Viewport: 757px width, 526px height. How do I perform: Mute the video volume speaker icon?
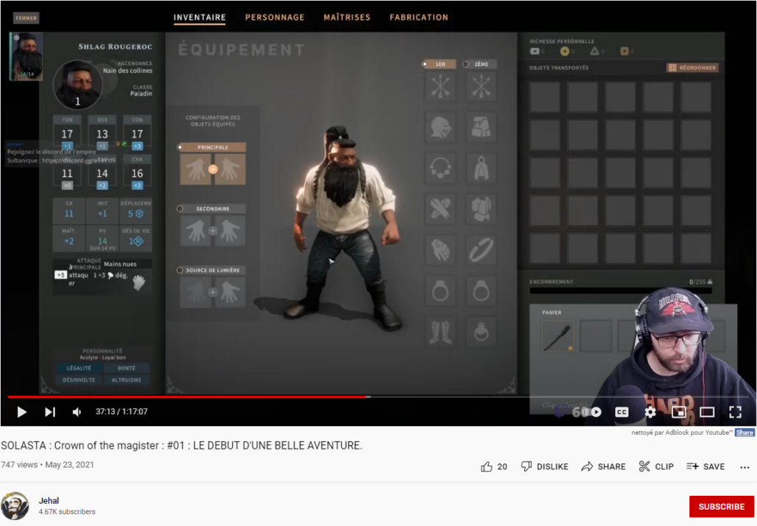(76, 412)
